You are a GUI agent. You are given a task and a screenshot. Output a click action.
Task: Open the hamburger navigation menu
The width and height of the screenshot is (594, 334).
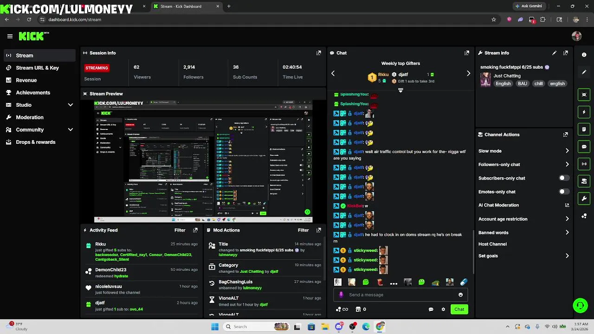click(10, 36)
